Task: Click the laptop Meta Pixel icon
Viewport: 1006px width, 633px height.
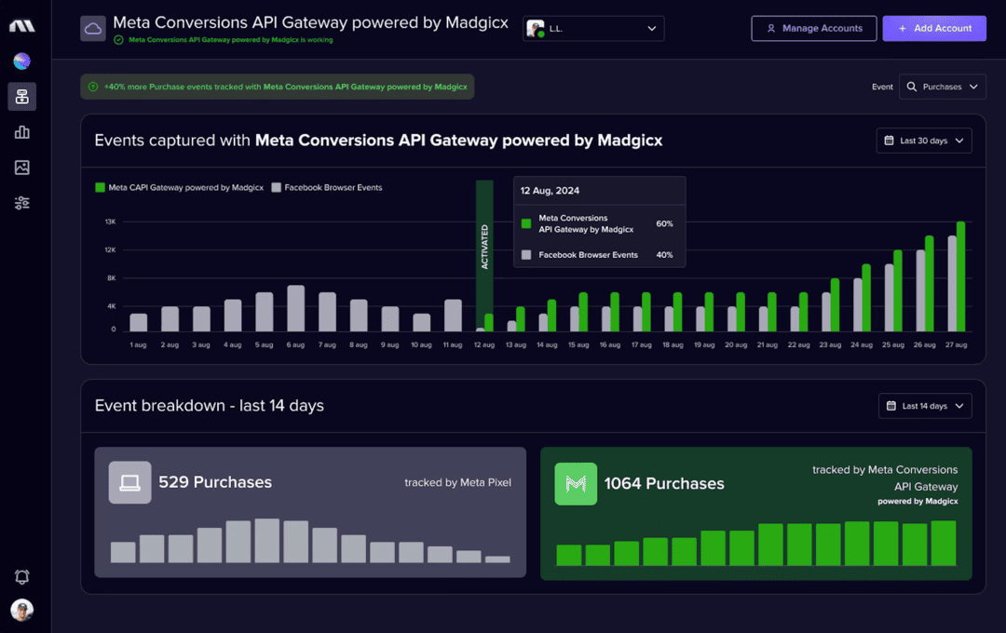Action: [129, 482]
